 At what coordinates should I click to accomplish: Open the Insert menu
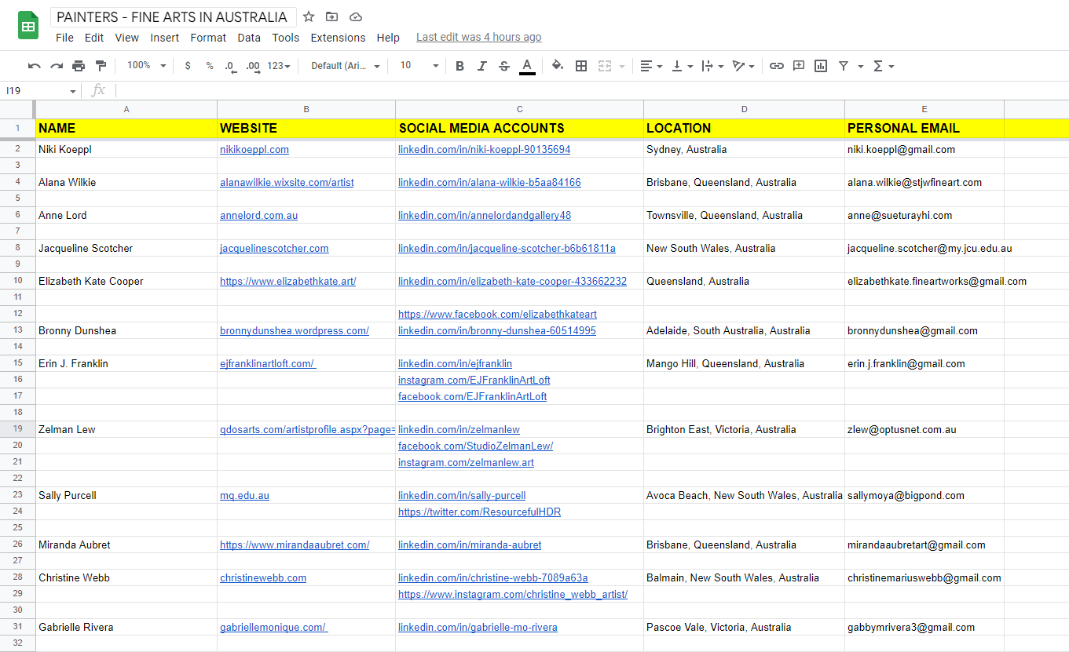pyautogui.click(x=165, y=38)
